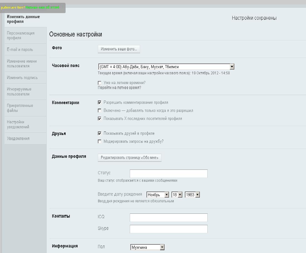
Task: Open 'Настройки уведомлений' in the sidebar
Action: tap(18, 124)
